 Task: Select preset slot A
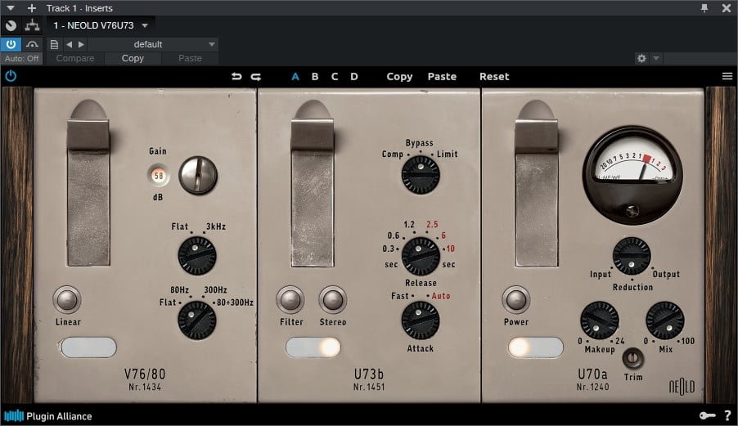pos(295,76)
